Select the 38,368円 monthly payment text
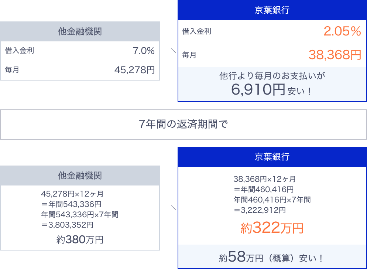 pyautogui.click(x=335, y=55)
